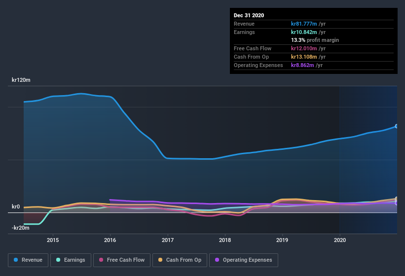Click the -kr20m y-axis label
This screenshot has height=276, width=405.
20,228
